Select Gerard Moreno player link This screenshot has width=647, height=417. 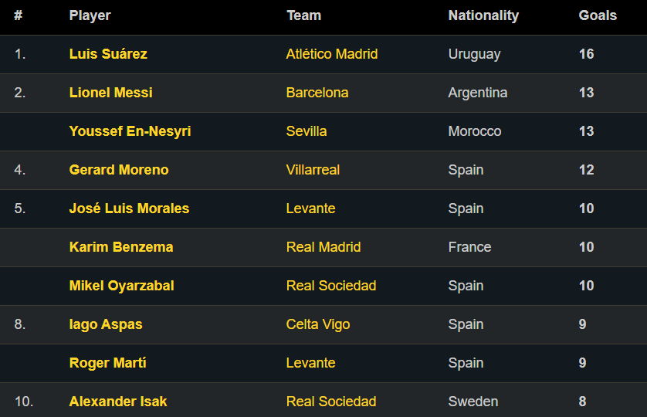(119, 170)
